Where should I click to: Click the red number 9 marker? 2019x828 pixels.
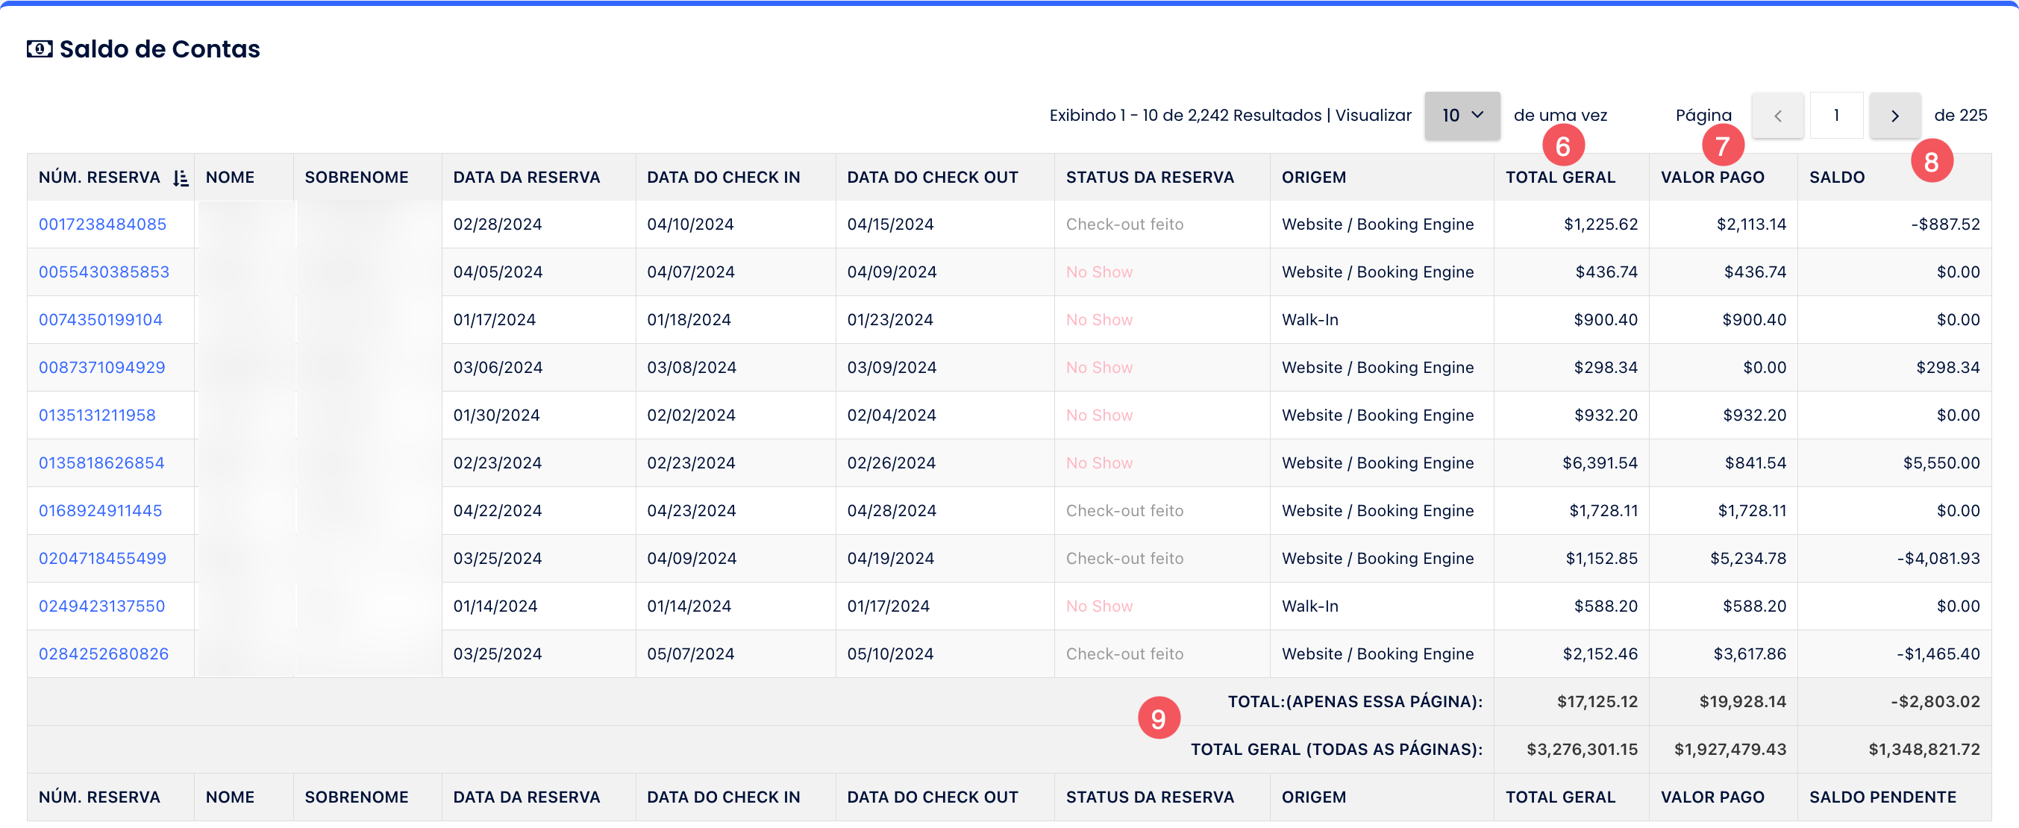click(x=1159, y=718)
